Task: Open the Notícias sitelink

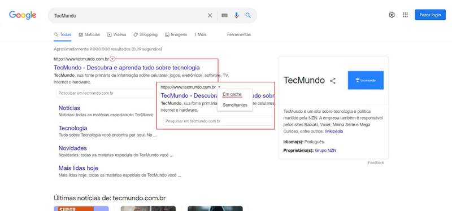Action: pos(69,108)
